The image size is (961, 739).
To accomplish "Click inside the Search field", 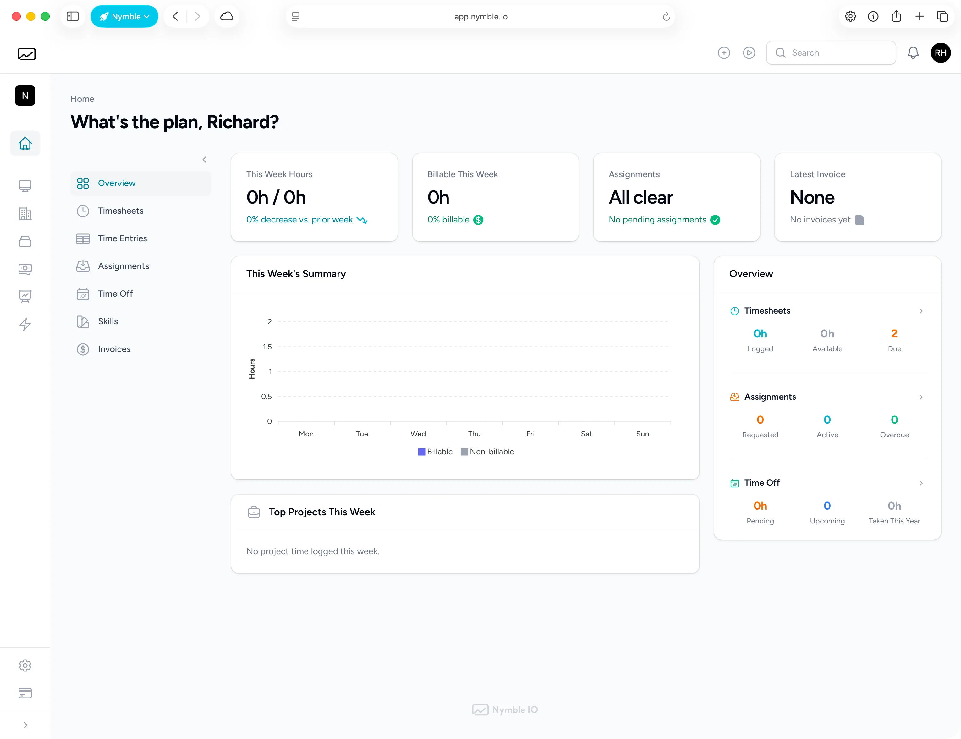I will (831, 52).
